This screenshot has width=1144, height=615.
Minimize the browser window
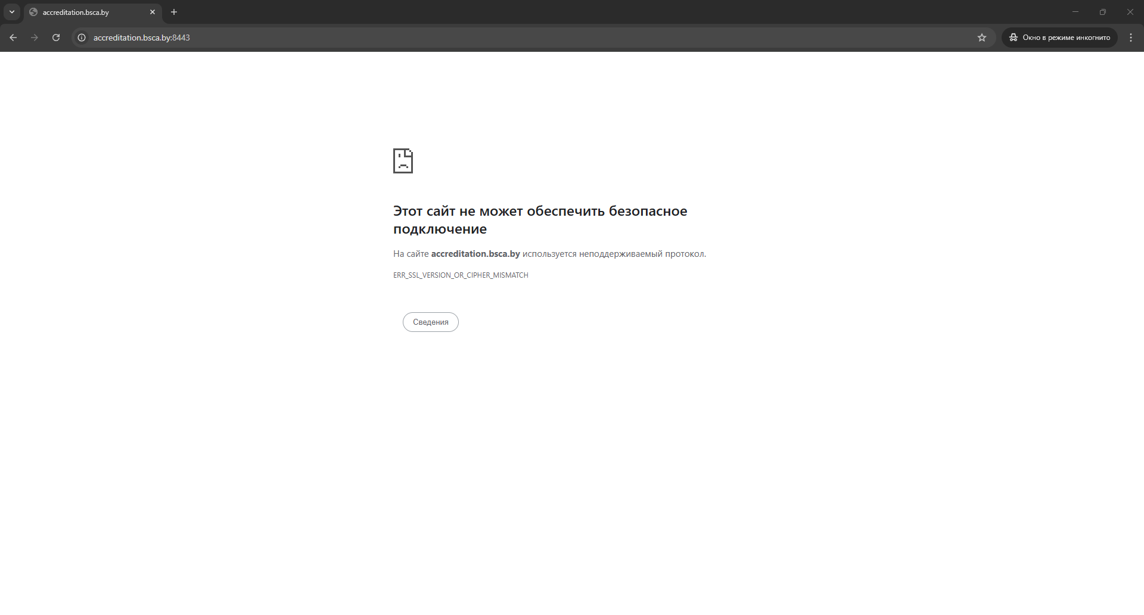[x=1075, y=12]
